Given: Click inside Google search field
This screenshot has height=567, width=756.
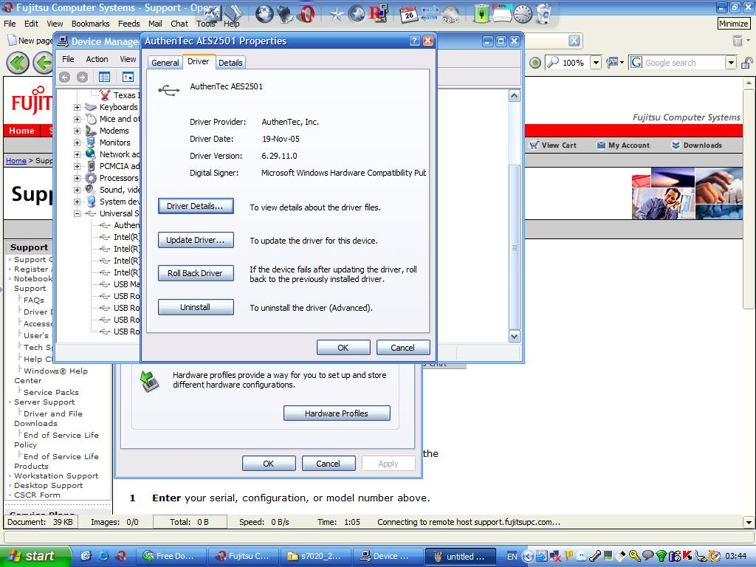Looking at the screenshot, I should click(x=684, y=63).
